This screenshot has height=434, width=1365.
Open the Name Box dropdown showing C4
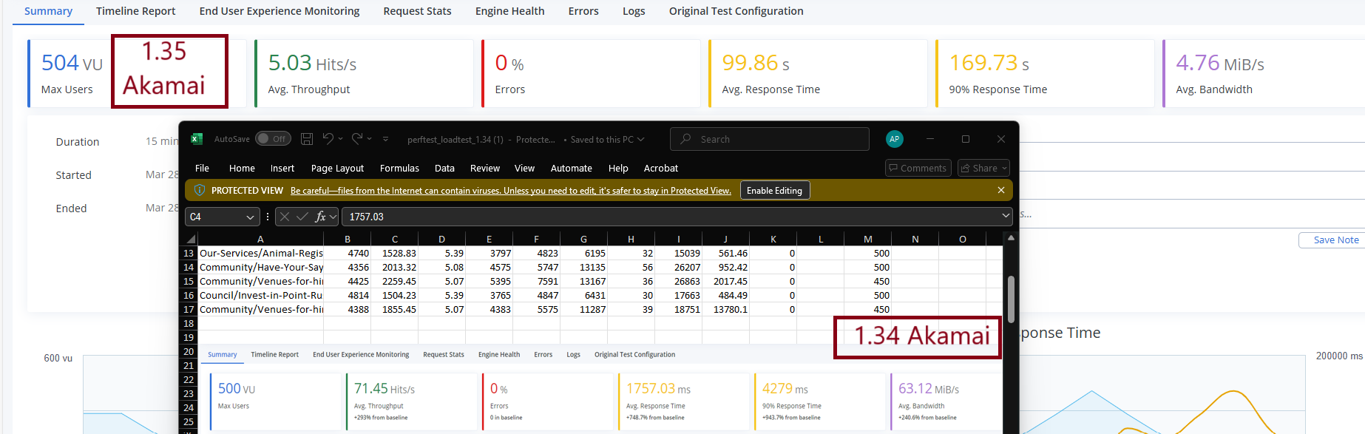pyautogui.click(x=250, y=217)
